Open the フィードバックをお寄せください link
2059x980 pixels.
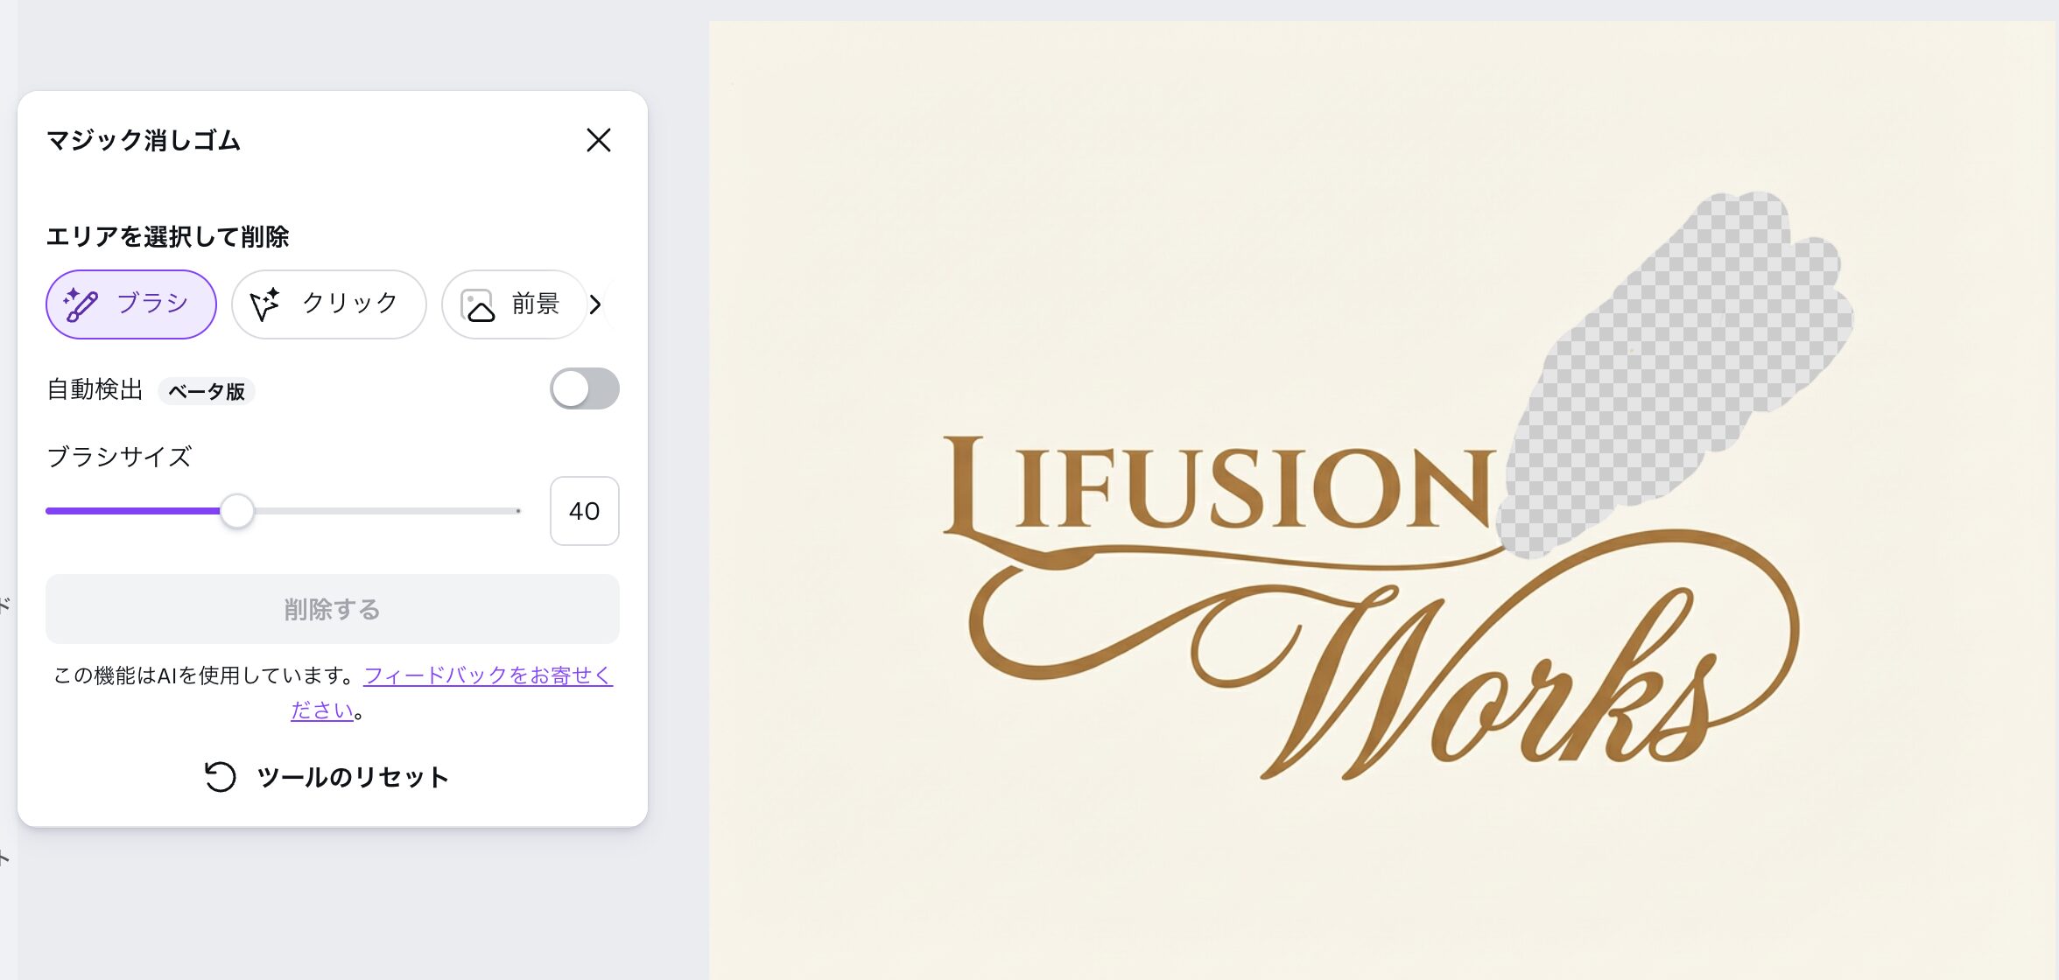pos(487,675)
